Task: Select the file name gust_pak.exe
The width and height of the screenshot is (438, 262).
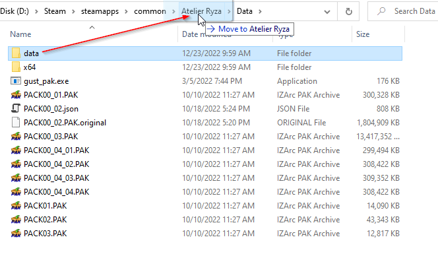Action: pos(46,81)
